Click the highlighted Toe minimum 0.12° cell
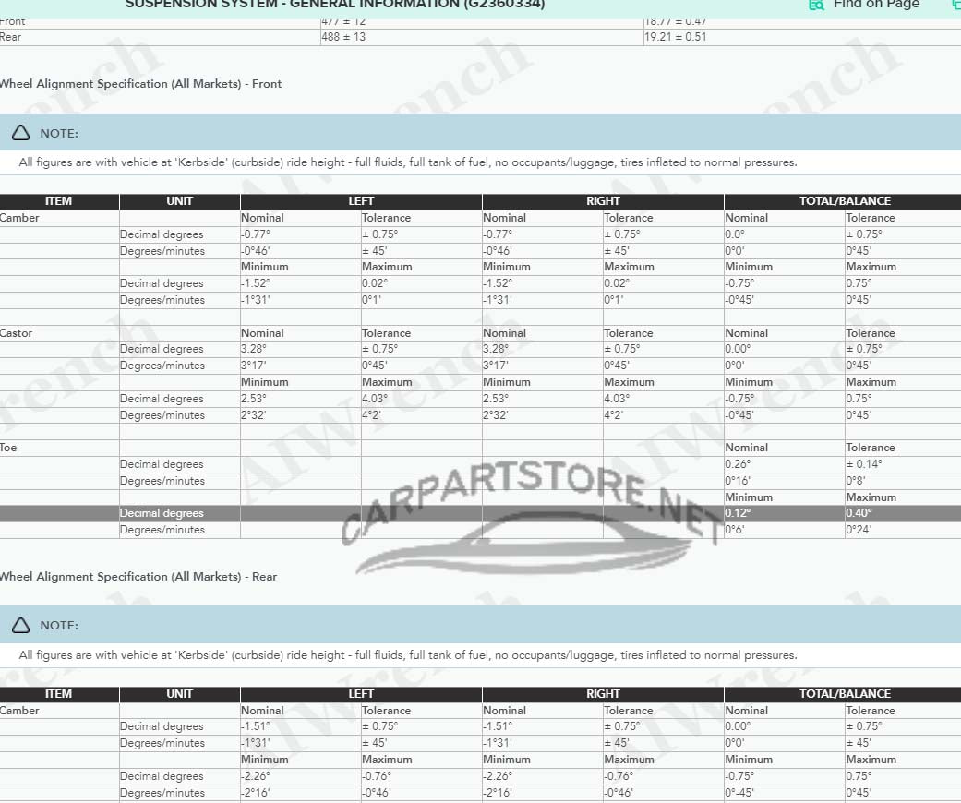The width and height of the screenshot is (961, 803). tap(739, 513)
